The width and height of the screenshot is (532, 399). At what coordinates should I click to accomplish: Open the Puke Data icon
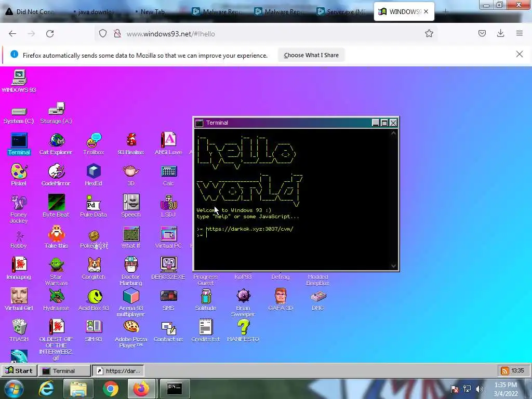(x=94, y=206)
